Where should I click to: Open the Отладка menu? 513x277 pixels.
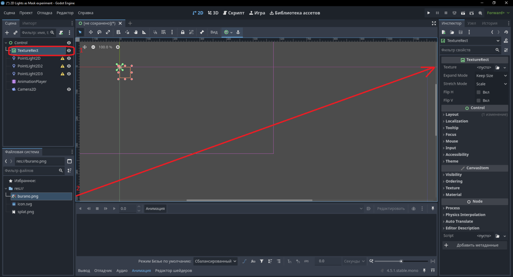[x=44, y=13]
